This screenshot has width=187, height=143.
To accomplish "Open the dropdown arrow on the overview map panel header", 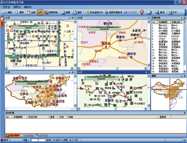I will click(182, 76).
